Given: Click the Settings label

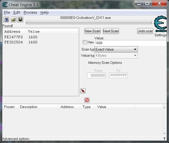Looking at the screenshot, I should pos(161,35).
